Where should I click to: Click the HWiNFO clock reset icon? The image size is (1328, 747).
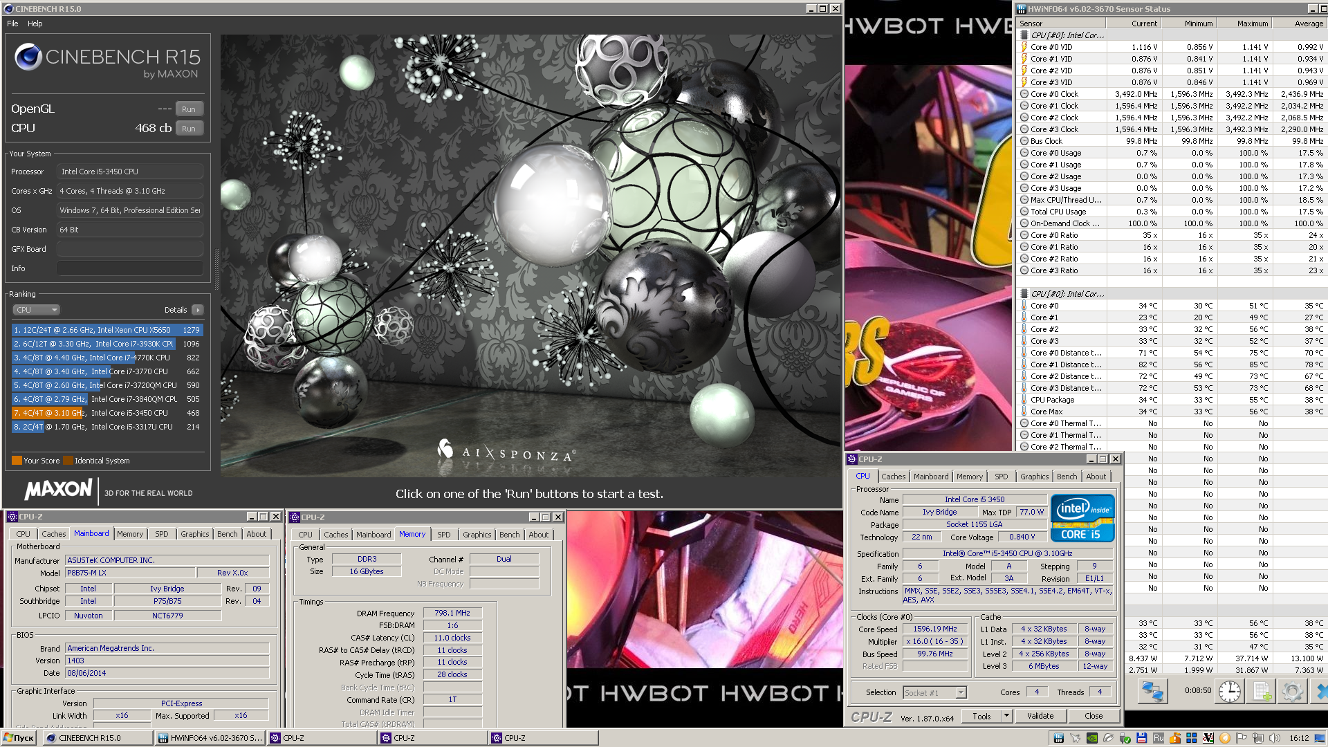(1229, 692)
